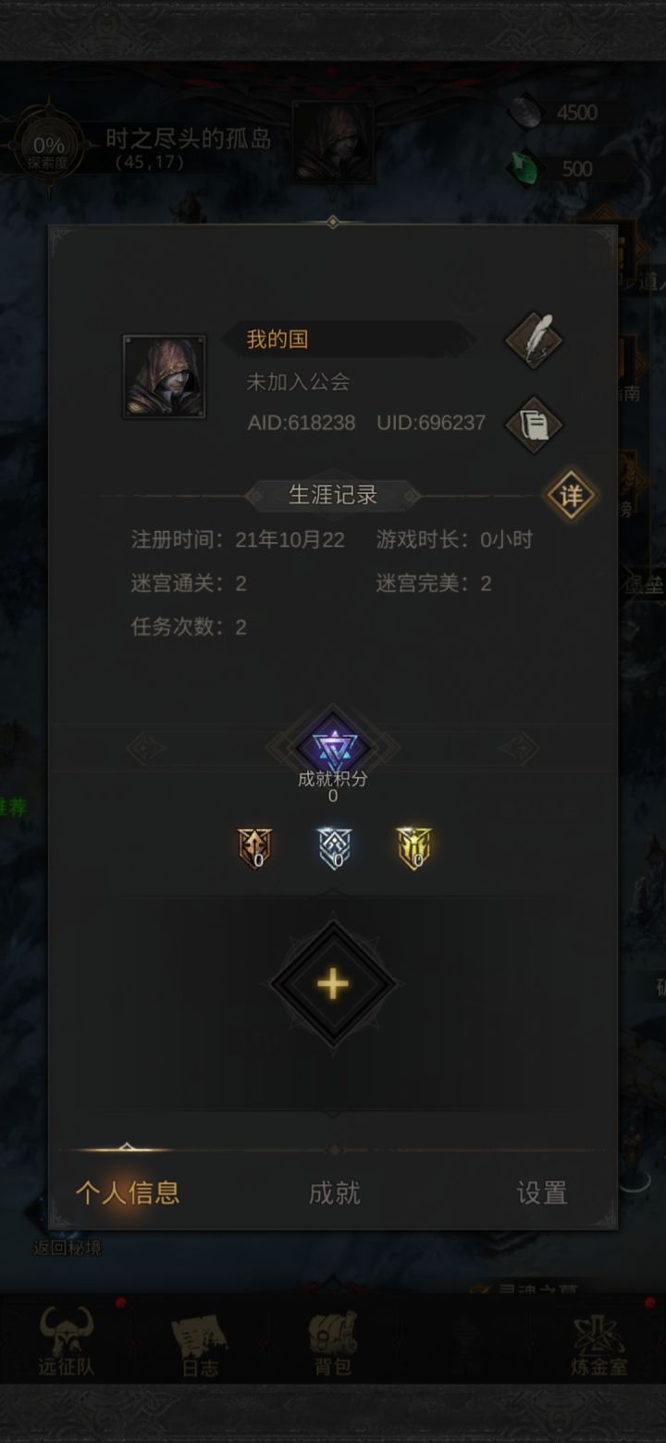The image size is (666, 1443).
Task: Tap the green gem currency counter showing 500
Action: (x=566, y=168)
